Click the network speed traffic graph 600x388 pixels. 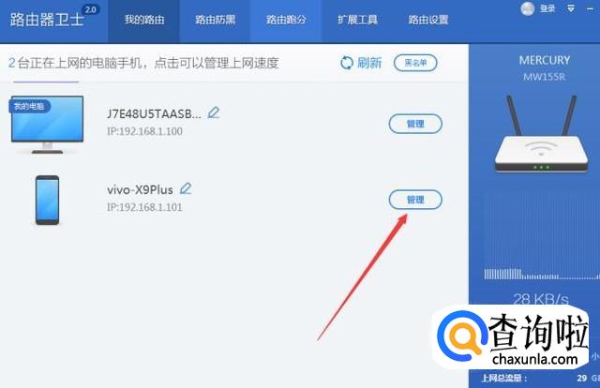coord(542,235)
